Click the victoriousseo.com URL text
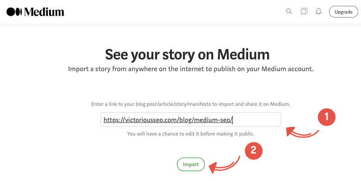Image resolution: width=361 pixels, height=181 pixels. (168, 120)
